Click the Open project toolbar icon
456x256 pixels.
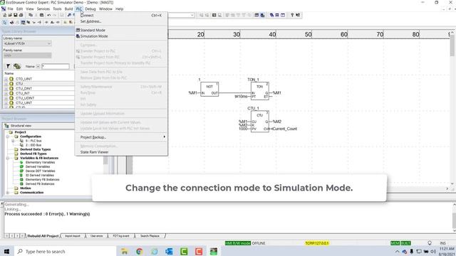tap(10, 15)
